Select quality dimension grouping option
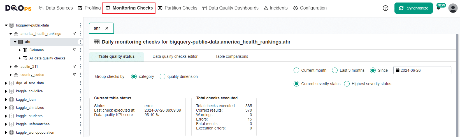The width and height of the screenshot is (460, 137). (162, 76)
